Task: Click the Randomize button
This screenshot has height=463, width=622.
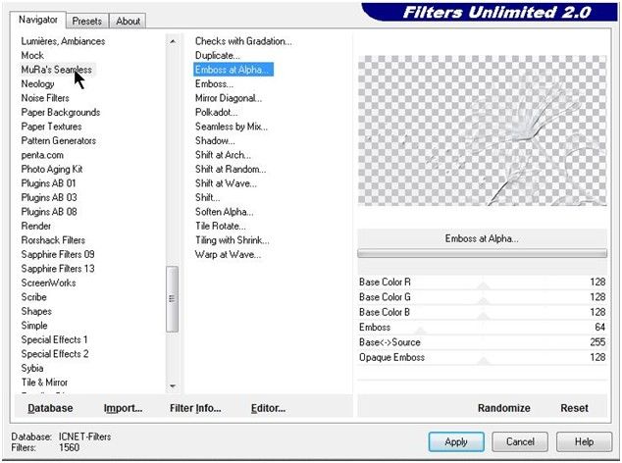Action: coord(504,408)
